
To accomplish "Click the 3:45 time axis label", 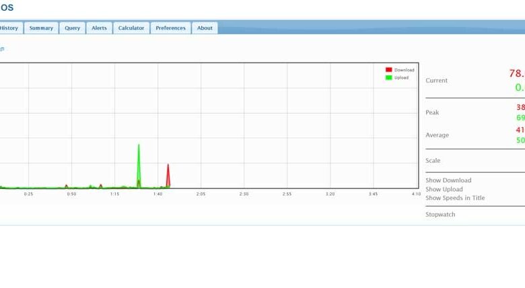I will tap(373, 194).
